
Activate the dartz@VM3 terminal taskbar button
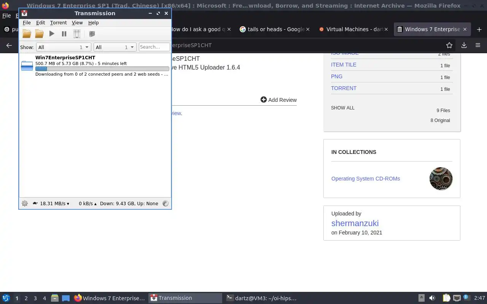pos(261,298)
